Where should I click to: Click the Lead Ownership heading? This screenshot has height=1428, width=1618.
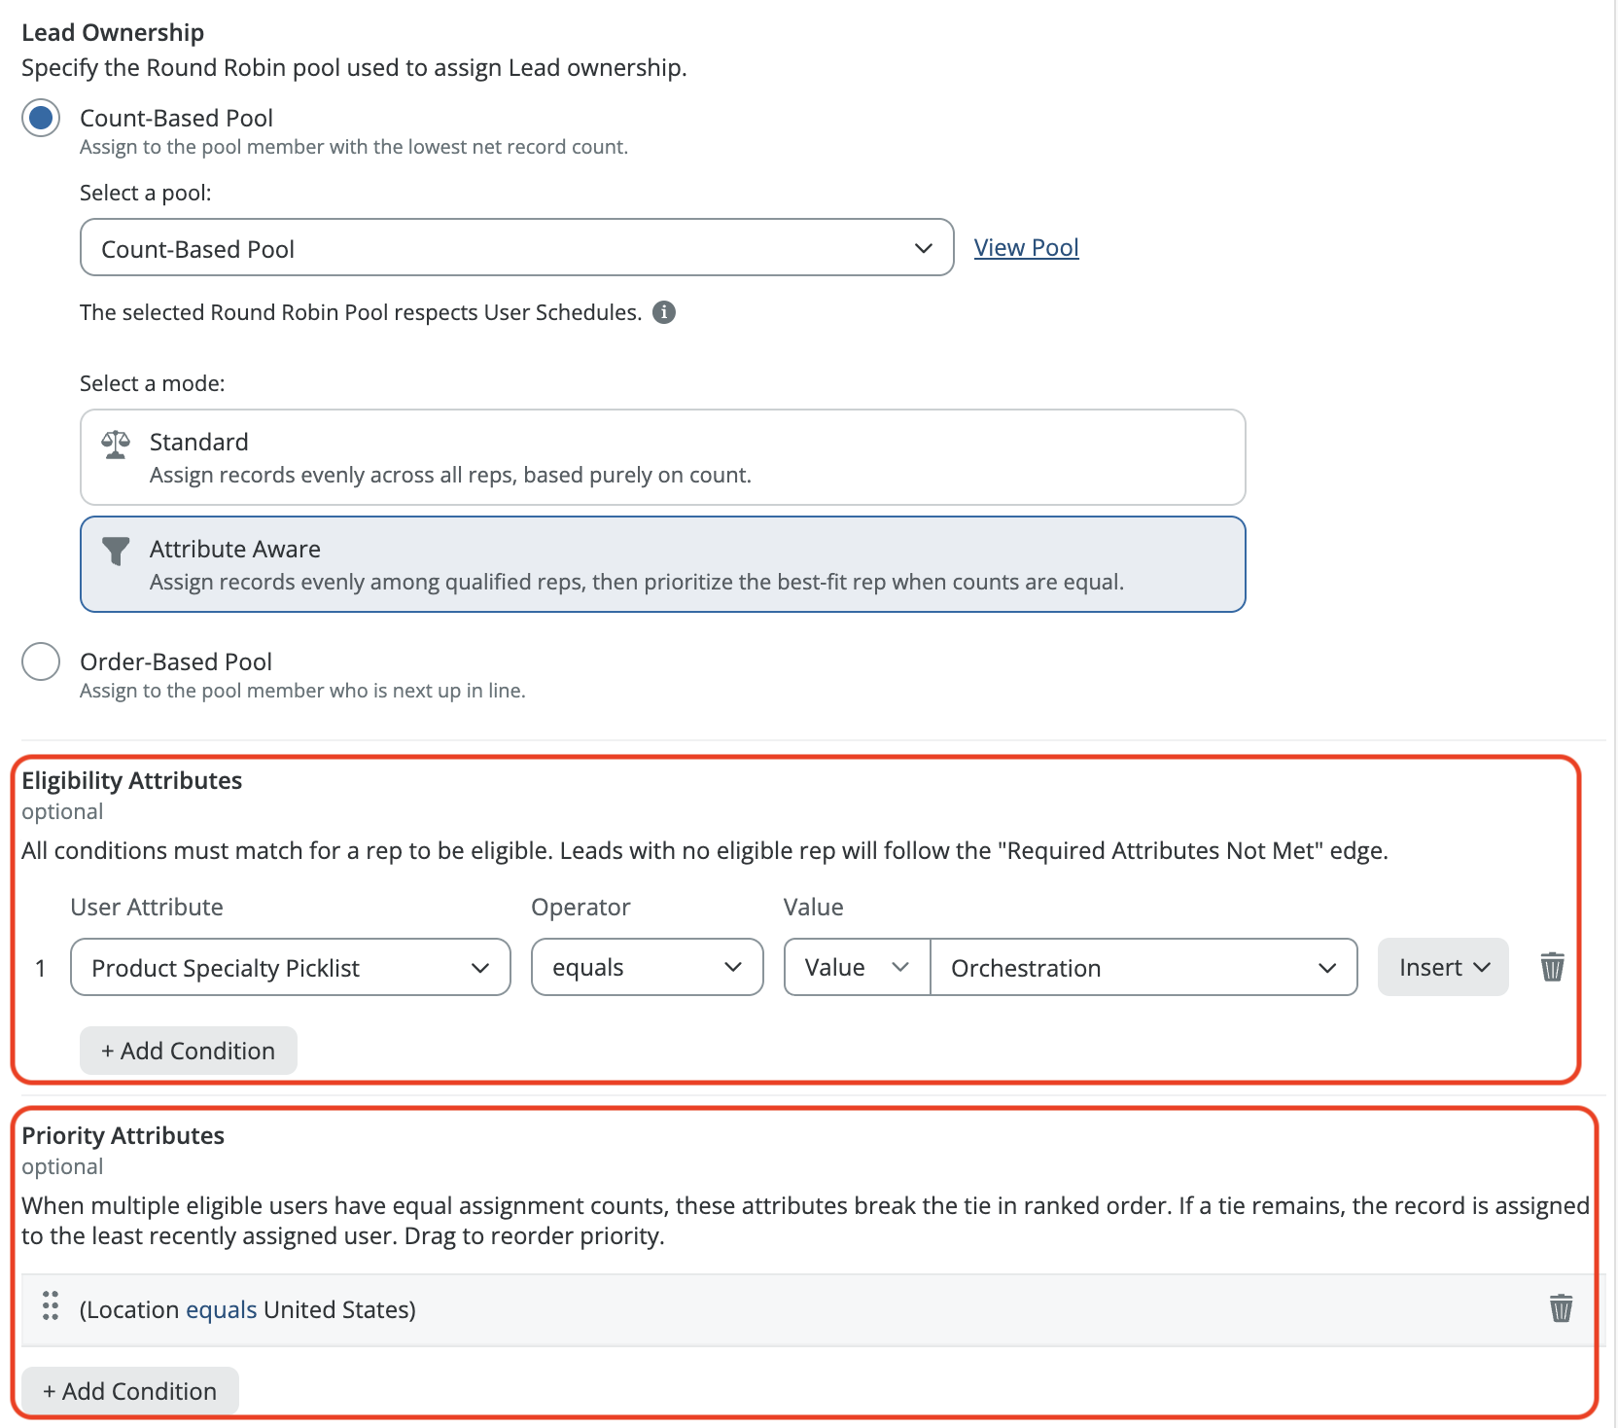pyautogui.click(x=113, y=32)
